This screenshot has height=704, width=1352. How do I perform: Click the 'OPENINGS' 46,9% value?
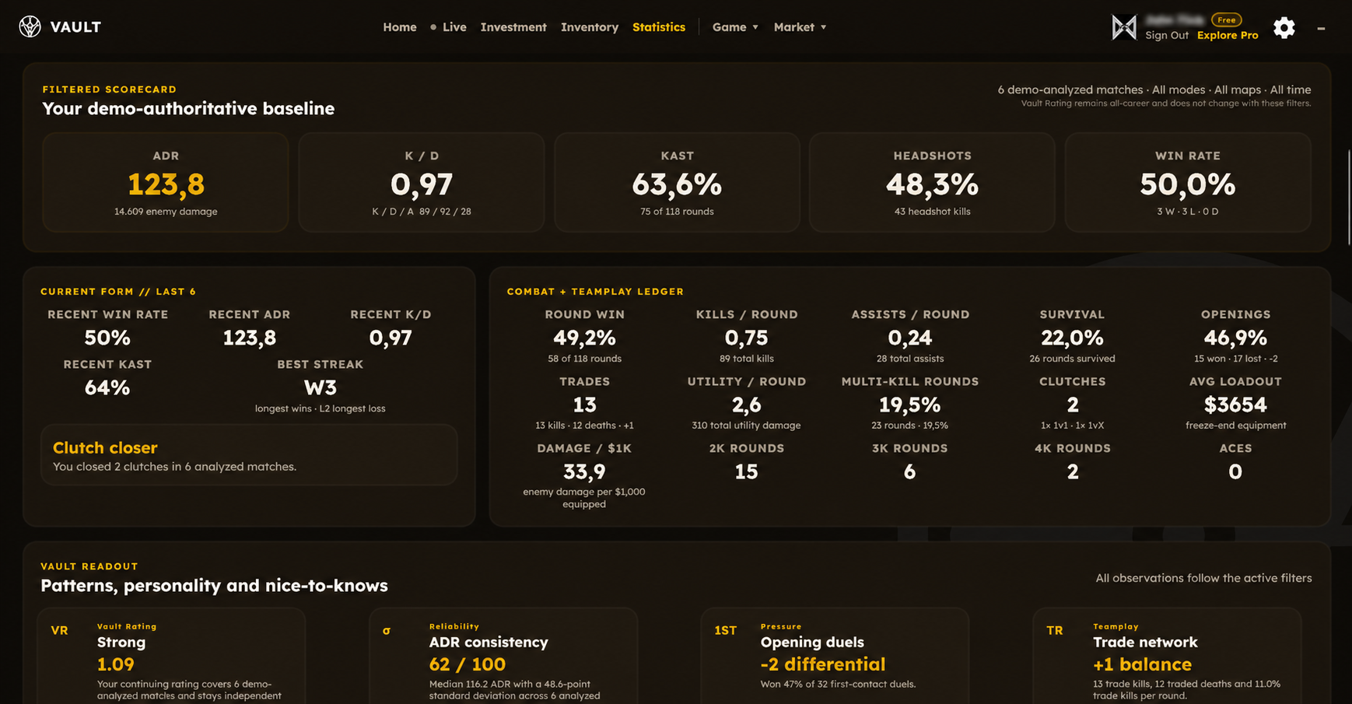click(x=1235, y=338)
